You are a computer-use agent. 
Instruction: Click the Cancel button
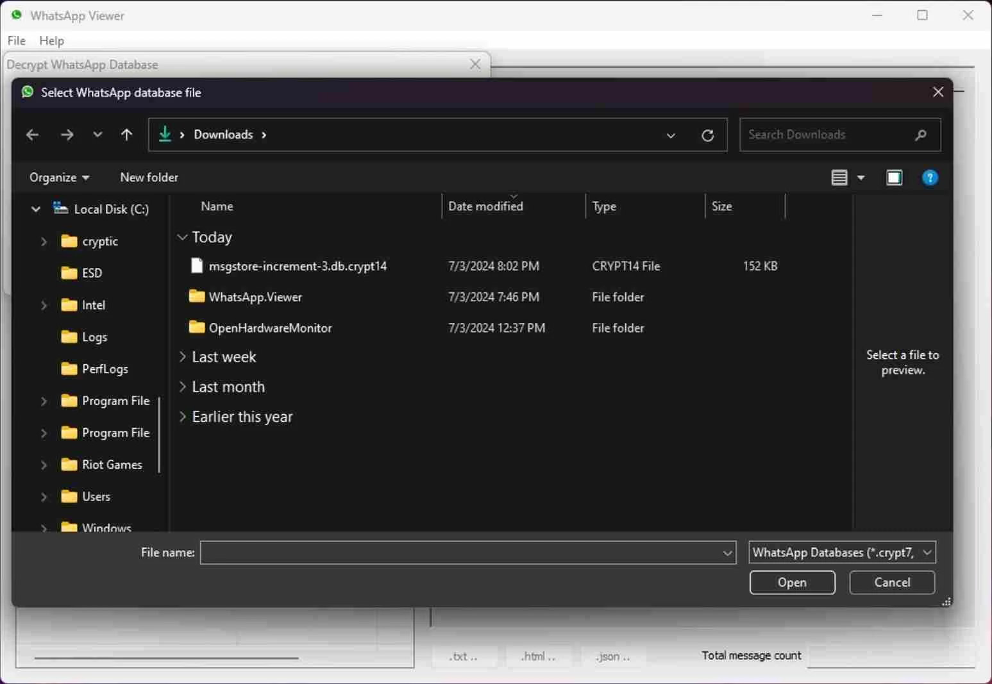pos(891,582)
